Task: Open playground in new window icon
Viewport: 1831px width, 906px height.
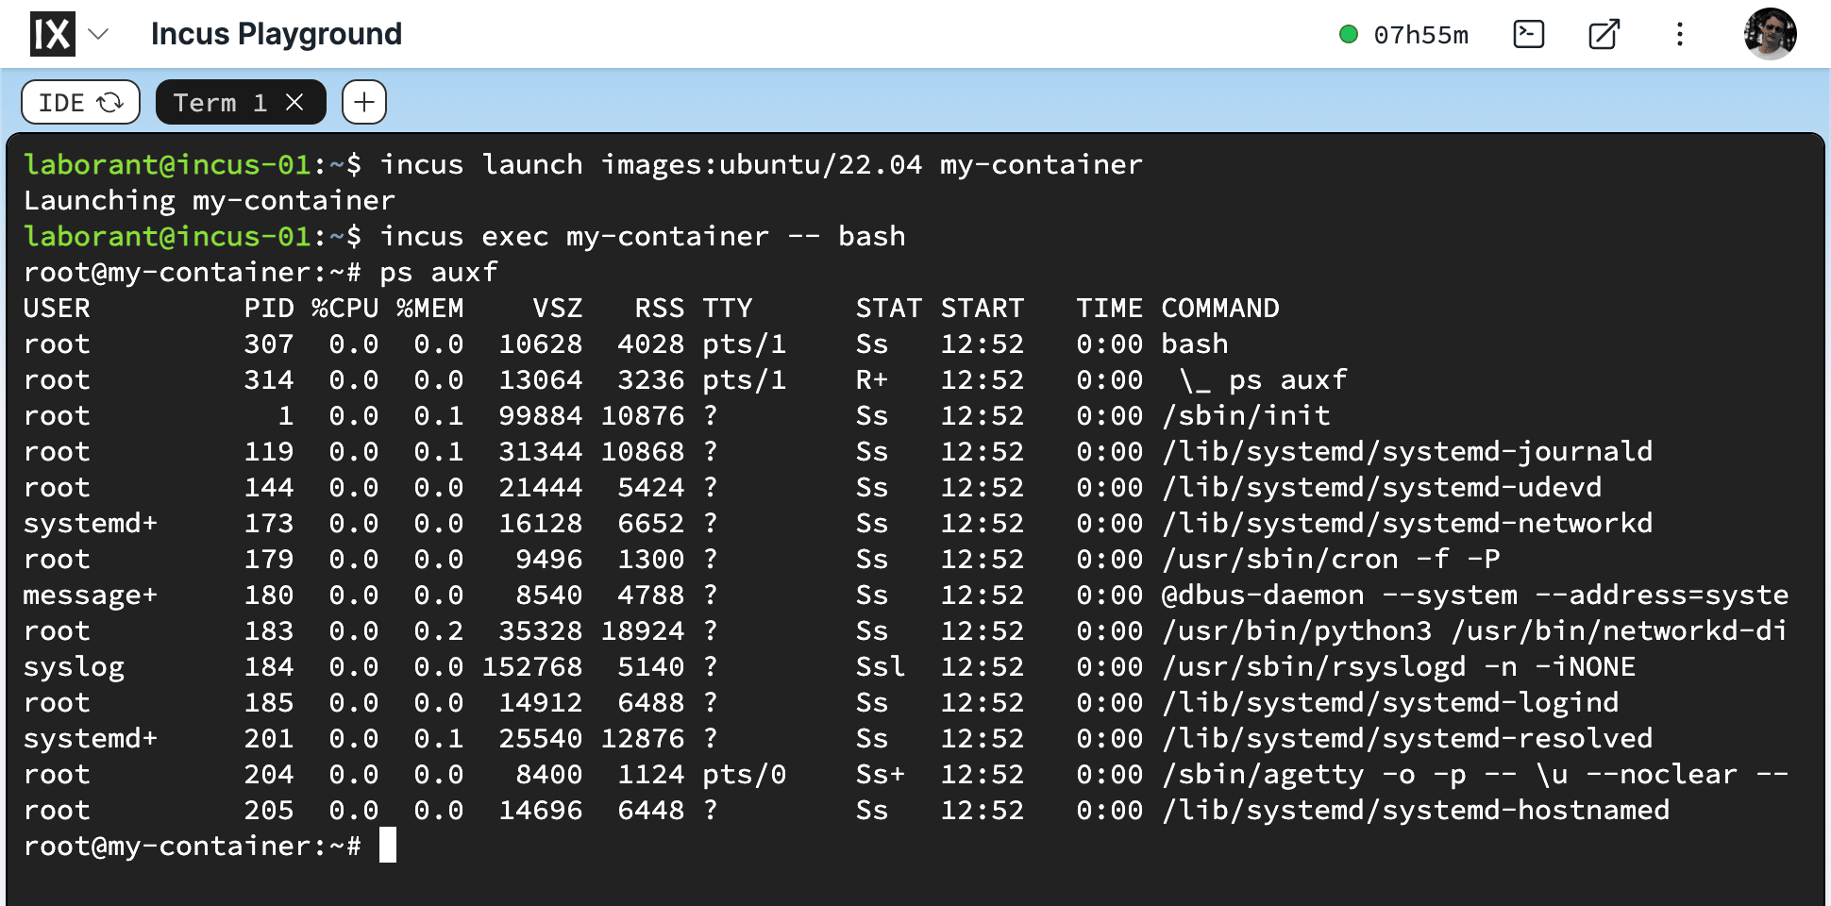Action: click(1604, 34)
